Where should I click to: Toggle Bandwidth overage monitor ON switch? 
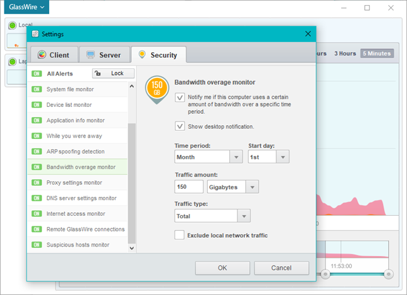(36, 167)
